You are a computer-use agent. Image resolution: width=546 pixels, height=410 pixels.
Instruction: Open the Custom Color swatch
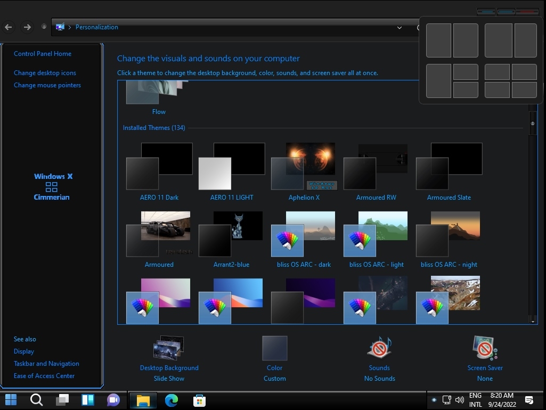[x=274, y=348]
